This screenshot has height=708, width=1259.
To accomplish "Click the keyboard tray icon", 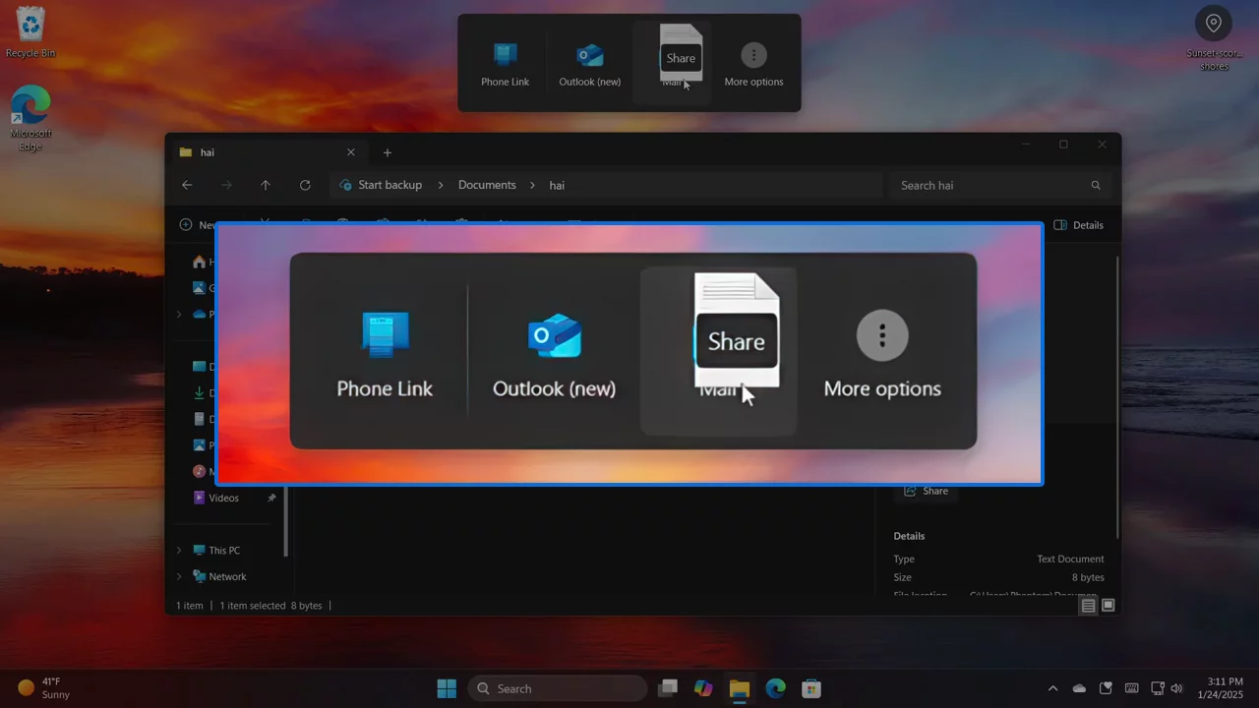I will (x=1132, y=688).
